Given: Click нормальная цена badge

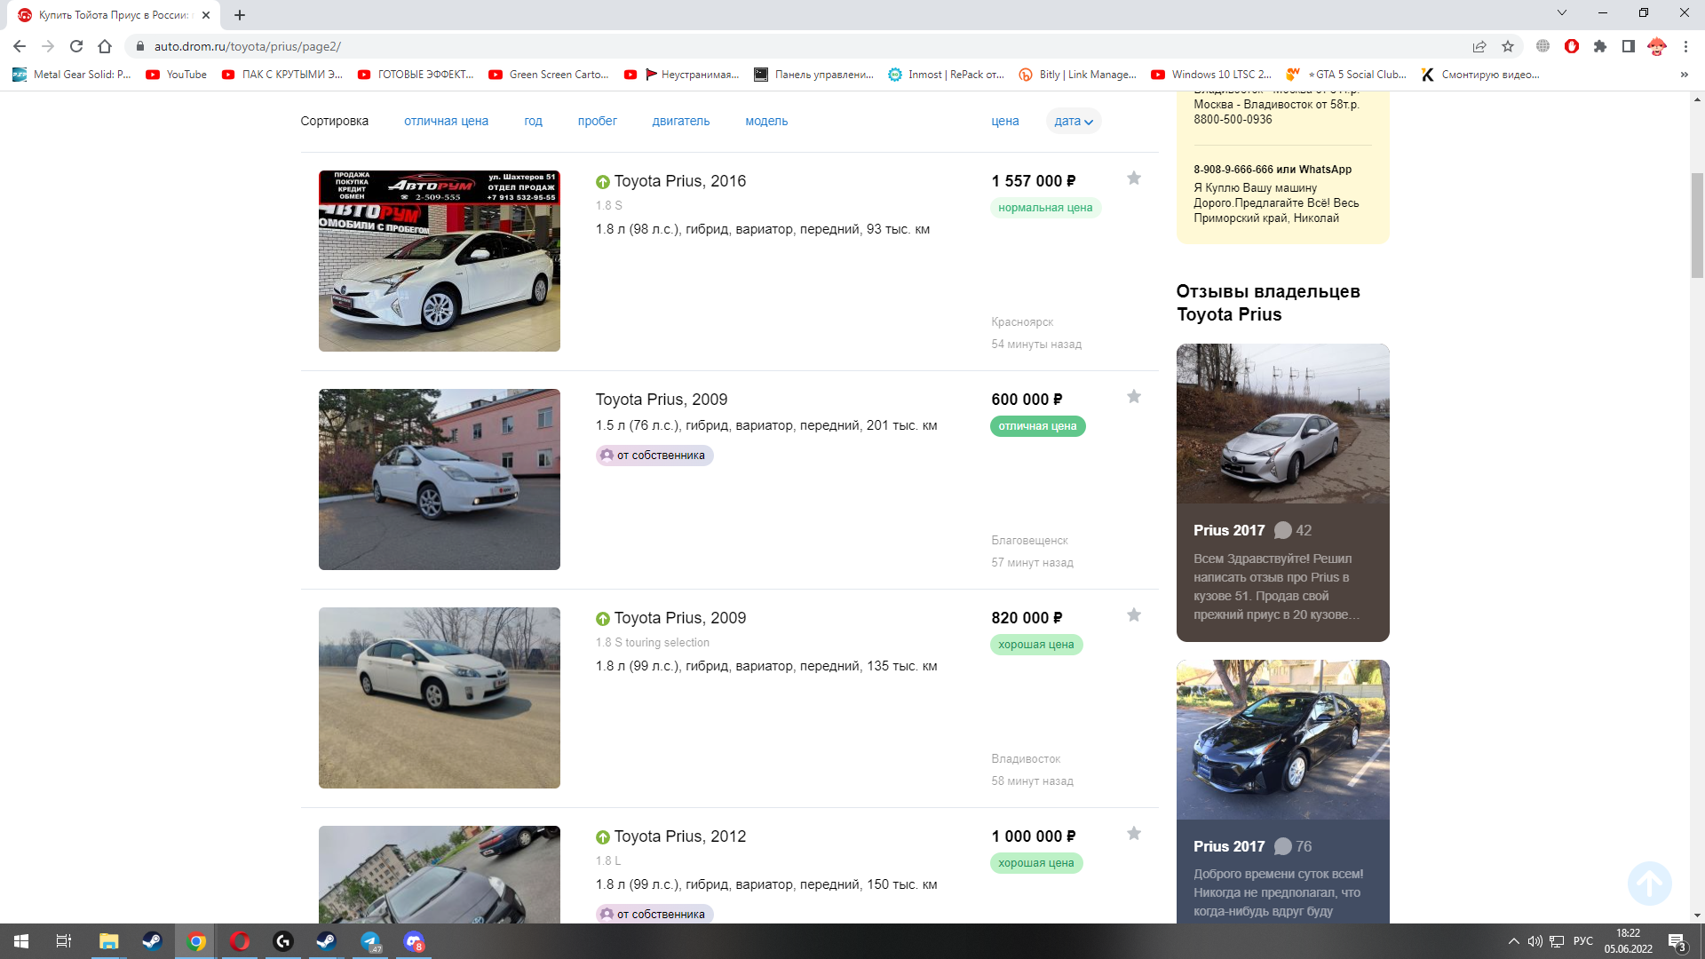Looking at the screenshot, I should point(1045,208).
